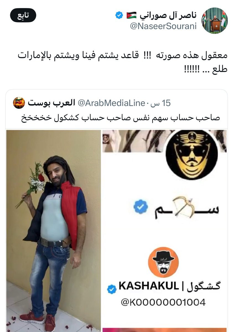The width and height of the screenshot is (233, 332).
Task: Open العرب بوست round avatar
Action: pos(19,103)
